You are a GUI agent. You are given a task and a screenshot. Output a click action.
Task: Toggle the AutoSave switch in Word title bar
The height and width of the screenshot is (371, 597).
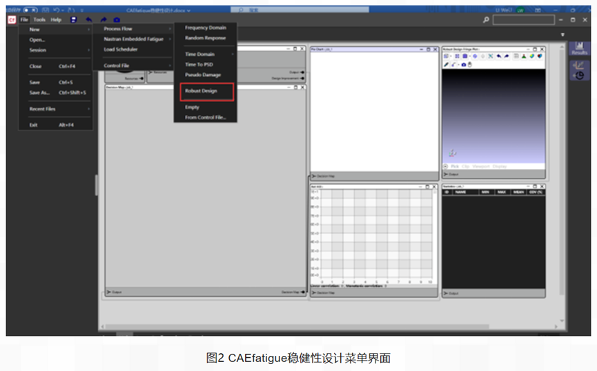[x=30, y=10]
